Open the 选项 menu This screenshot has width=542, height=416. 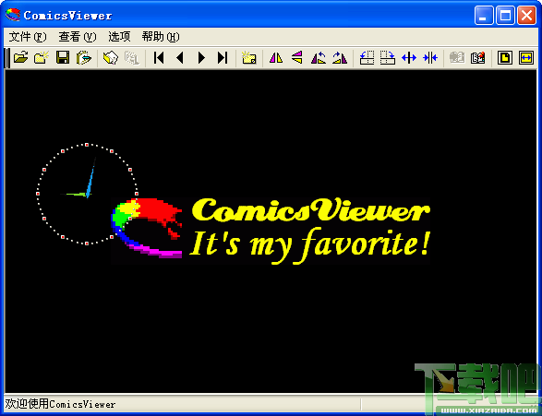pyautogui.click(x=119, y=37)
